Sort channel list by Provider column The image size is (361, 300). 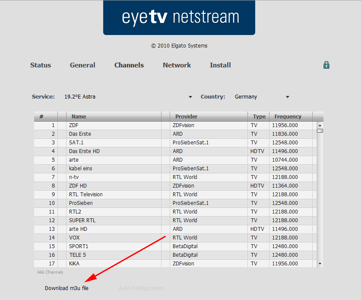pyautogui.click(x=186, y=116)
